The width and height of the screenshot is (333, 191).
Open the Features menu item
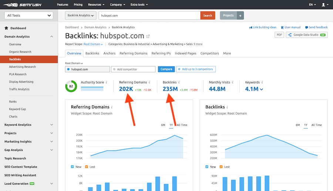(x=63, y=4)
